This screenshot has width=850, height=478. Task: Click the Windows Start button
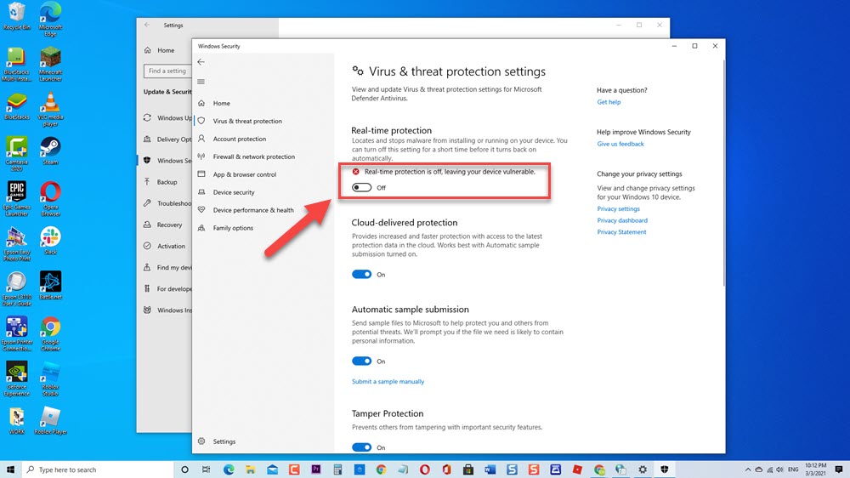click(x=10, y=469)
